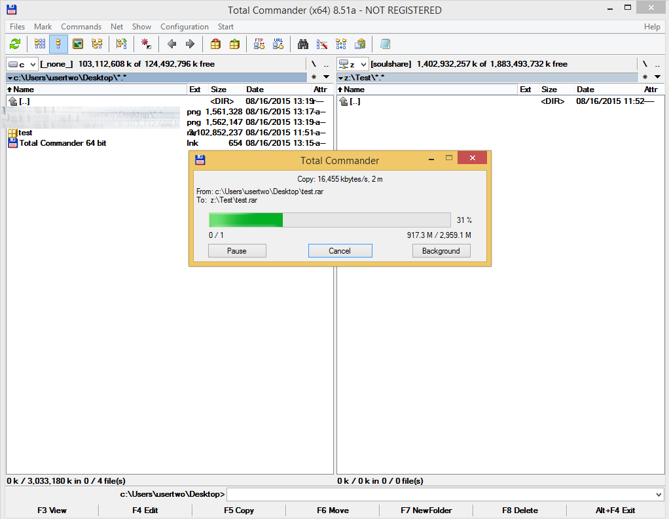The width and height of the screenshot is (669, 519).
Task: Click the Total Commander 64 bit shortcut icon
Action: coord(13,143)
